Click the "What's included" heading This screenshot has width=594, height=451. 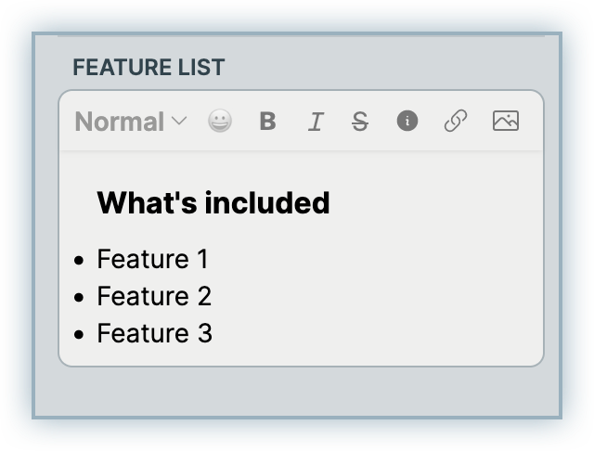click(213, 202)
